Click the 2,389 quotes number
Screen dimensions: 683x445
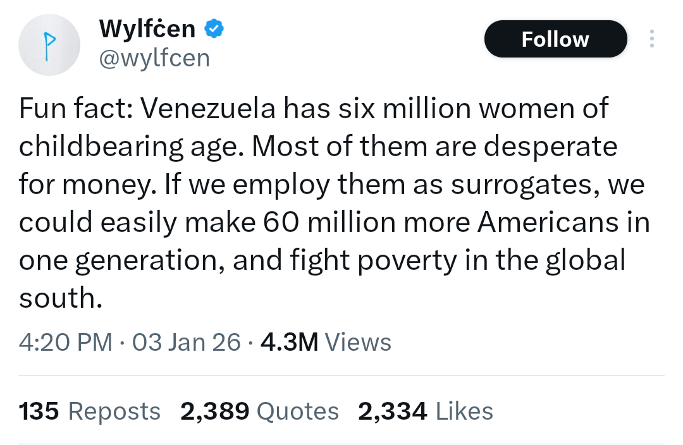click(215, 411)
